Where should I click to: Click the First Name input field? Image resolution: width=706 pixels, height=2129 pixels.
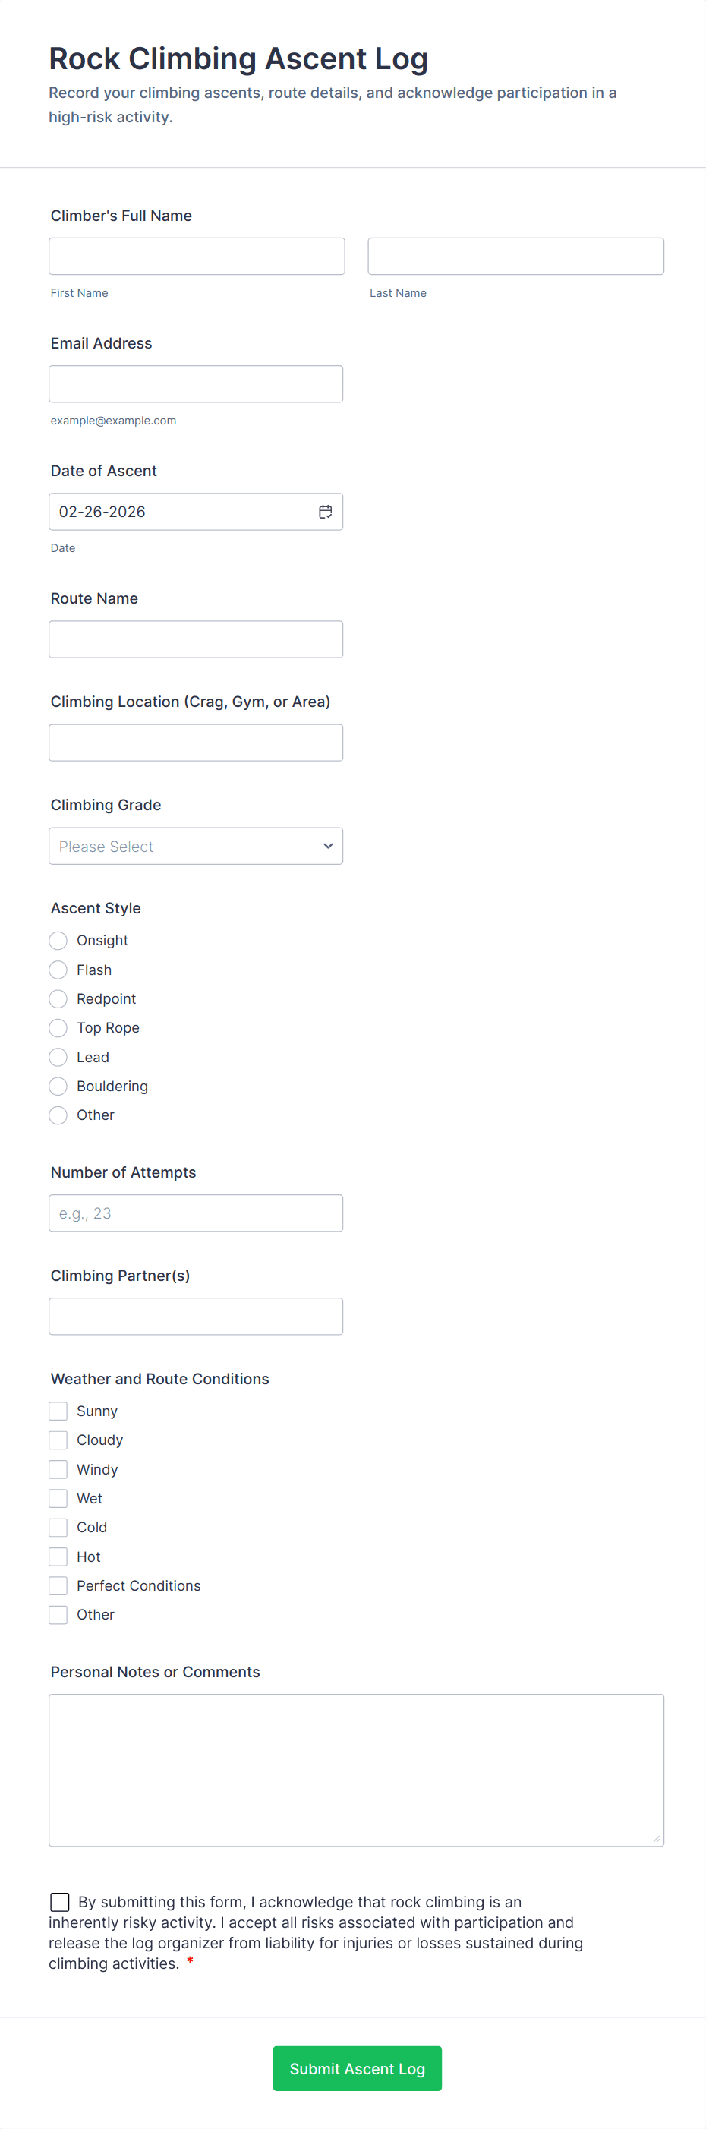tap(197, 256)
